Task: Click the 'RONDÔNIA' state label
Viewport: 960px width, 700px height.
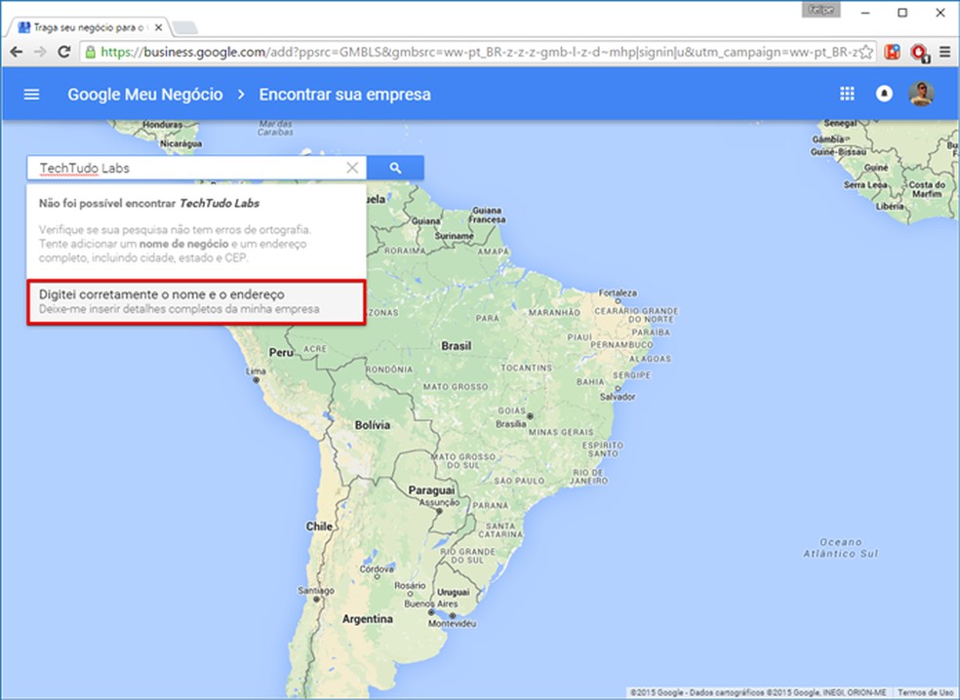Action: click(x=389, y=369)
